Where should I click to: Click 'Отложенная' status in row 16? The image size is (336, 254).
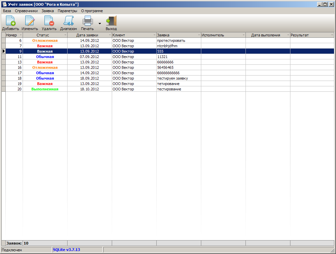coord(45,67)
